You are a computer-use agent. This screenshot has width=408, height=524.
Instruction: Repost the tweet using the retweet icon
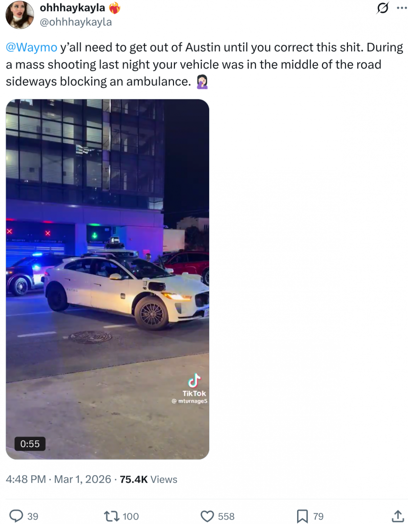pos(112,516)
